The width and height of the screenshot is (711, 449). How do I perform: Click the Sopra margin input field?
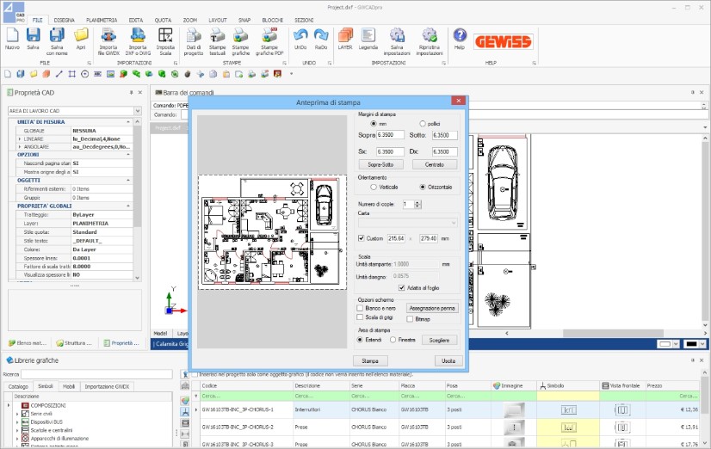391,135
